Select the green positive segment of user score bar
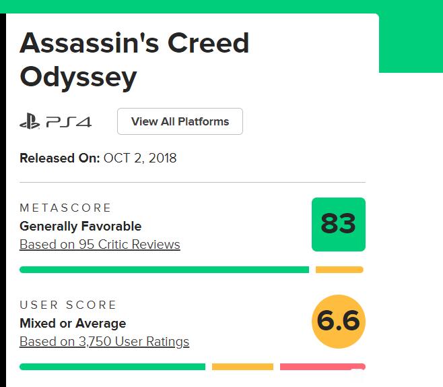443x387 pixels. [x=112, y=367]
